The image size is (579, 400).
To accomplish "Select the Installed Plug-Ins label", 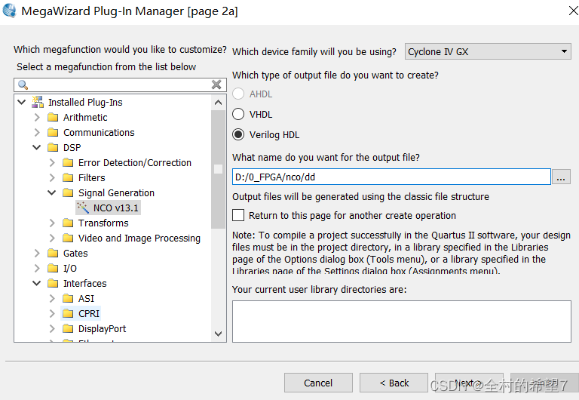I will [85, 103].
